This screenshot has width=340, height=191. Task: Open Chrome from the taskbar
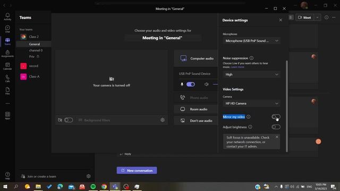pyautogui.click(x=104, y=186)
